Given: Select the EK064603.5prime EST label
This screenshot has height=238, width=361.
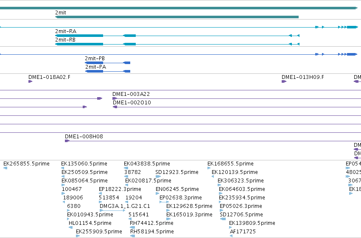Looking at the screenshot, I should 242,189.
